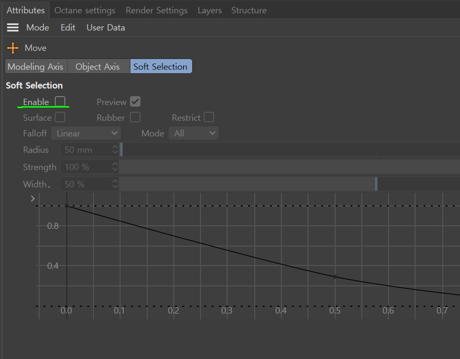
Task: Uncheck the Preview checkbox
Action: click(135, 101)
